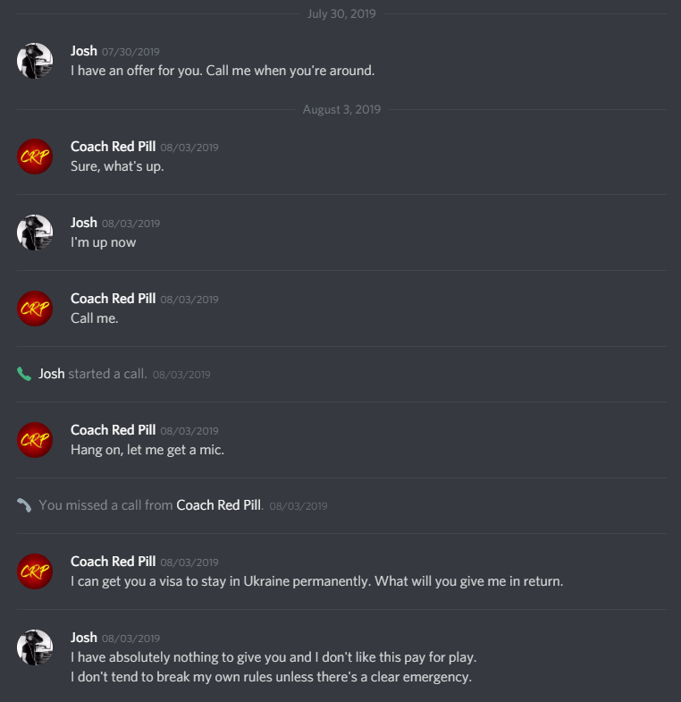
Task: Open Coach Red Pill avatar beside "Call me."
Action: click(35, 308)
